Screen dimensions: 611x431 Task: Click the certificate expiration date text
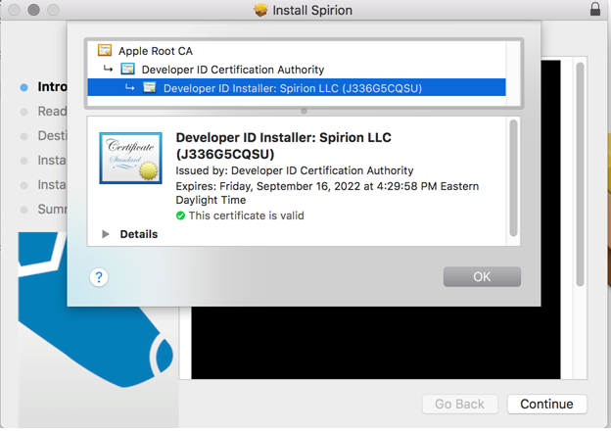click(327, 193)
